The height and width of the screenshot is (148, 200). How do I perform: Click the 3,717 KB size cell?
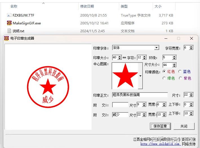166,15
